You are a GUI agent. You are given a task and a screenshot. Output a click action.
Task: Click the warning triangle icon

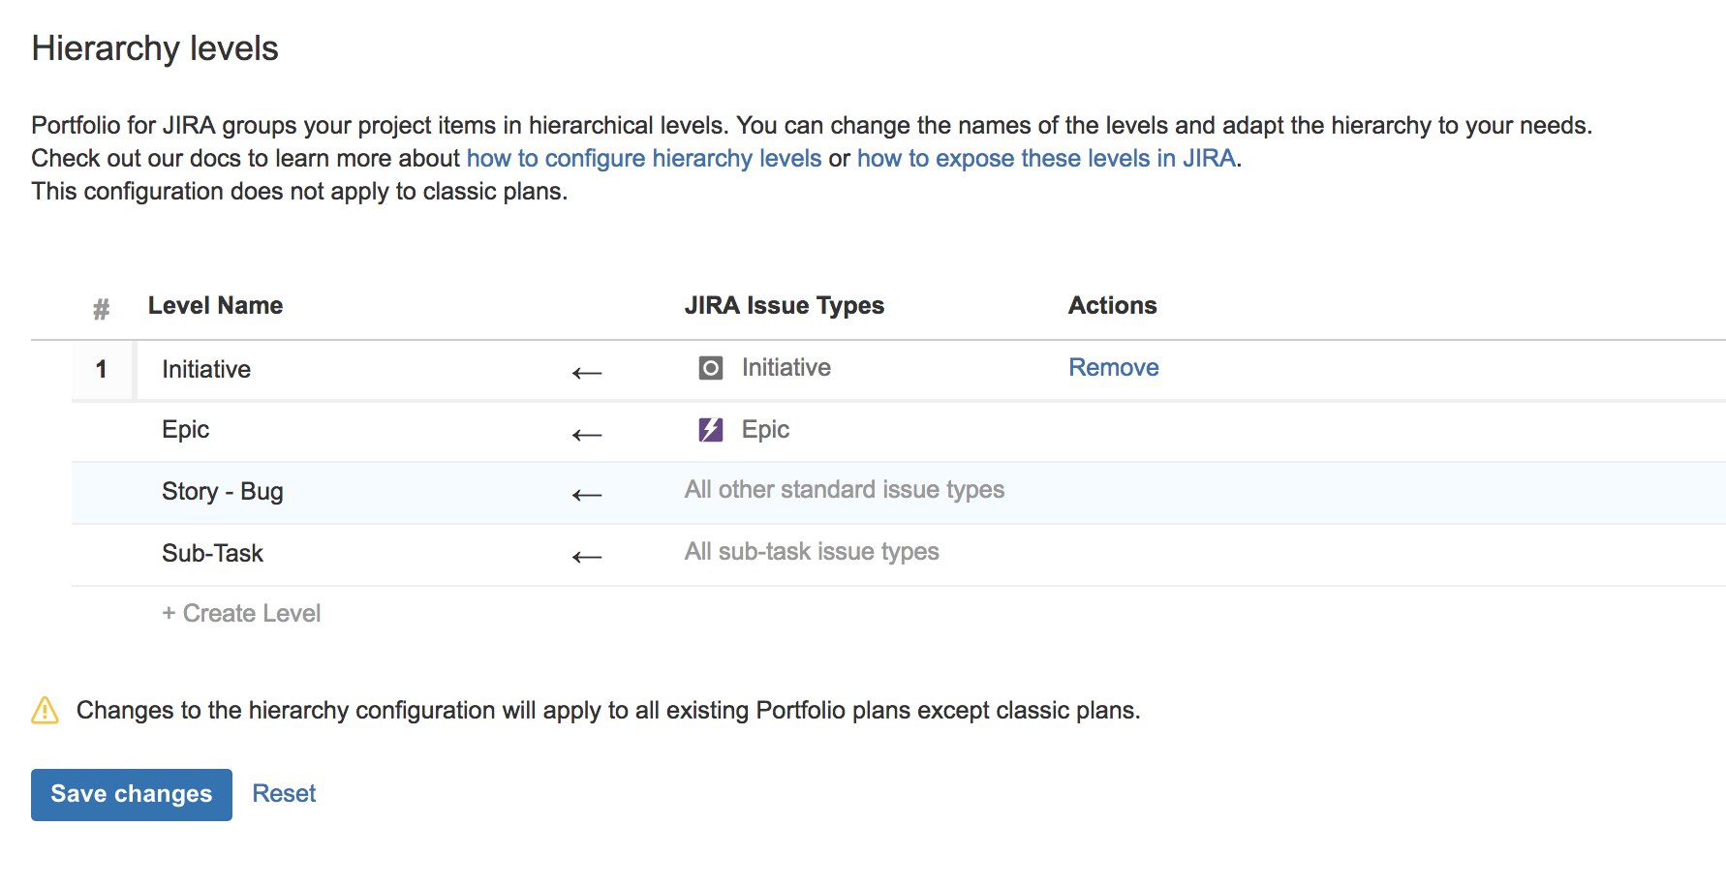pos(45,710)
